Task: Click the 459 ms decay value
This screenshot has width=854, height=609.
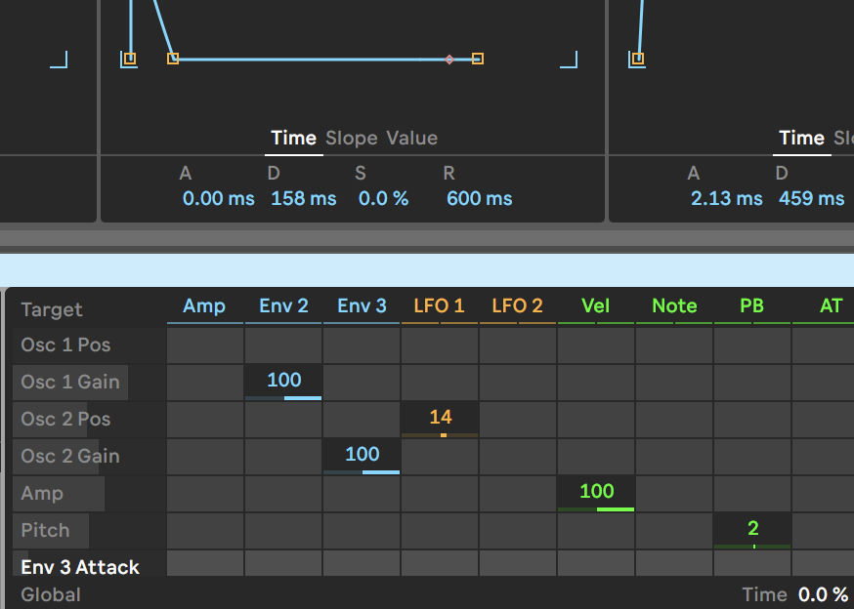Action: 811,198
